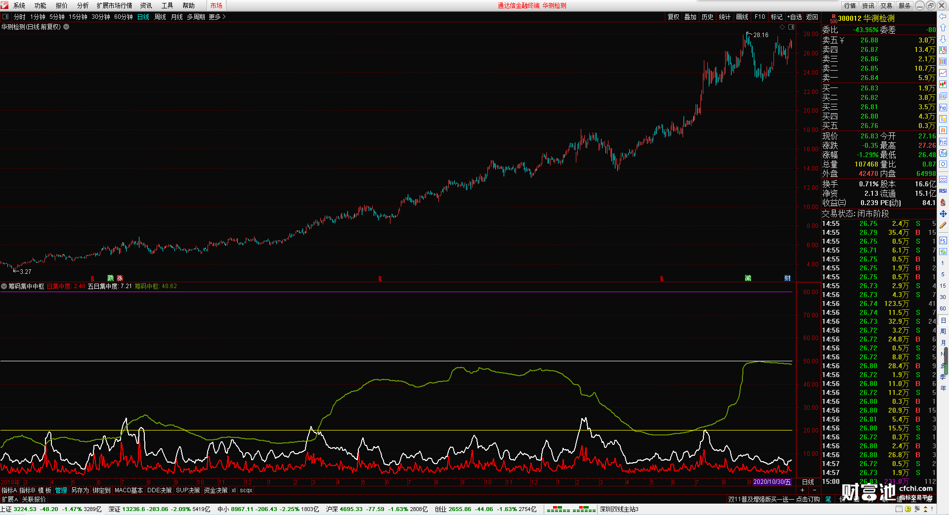Click the 上证 index in status bar
Image resolution: width=949 pixels, height=515 pixels.
[51, 509]
